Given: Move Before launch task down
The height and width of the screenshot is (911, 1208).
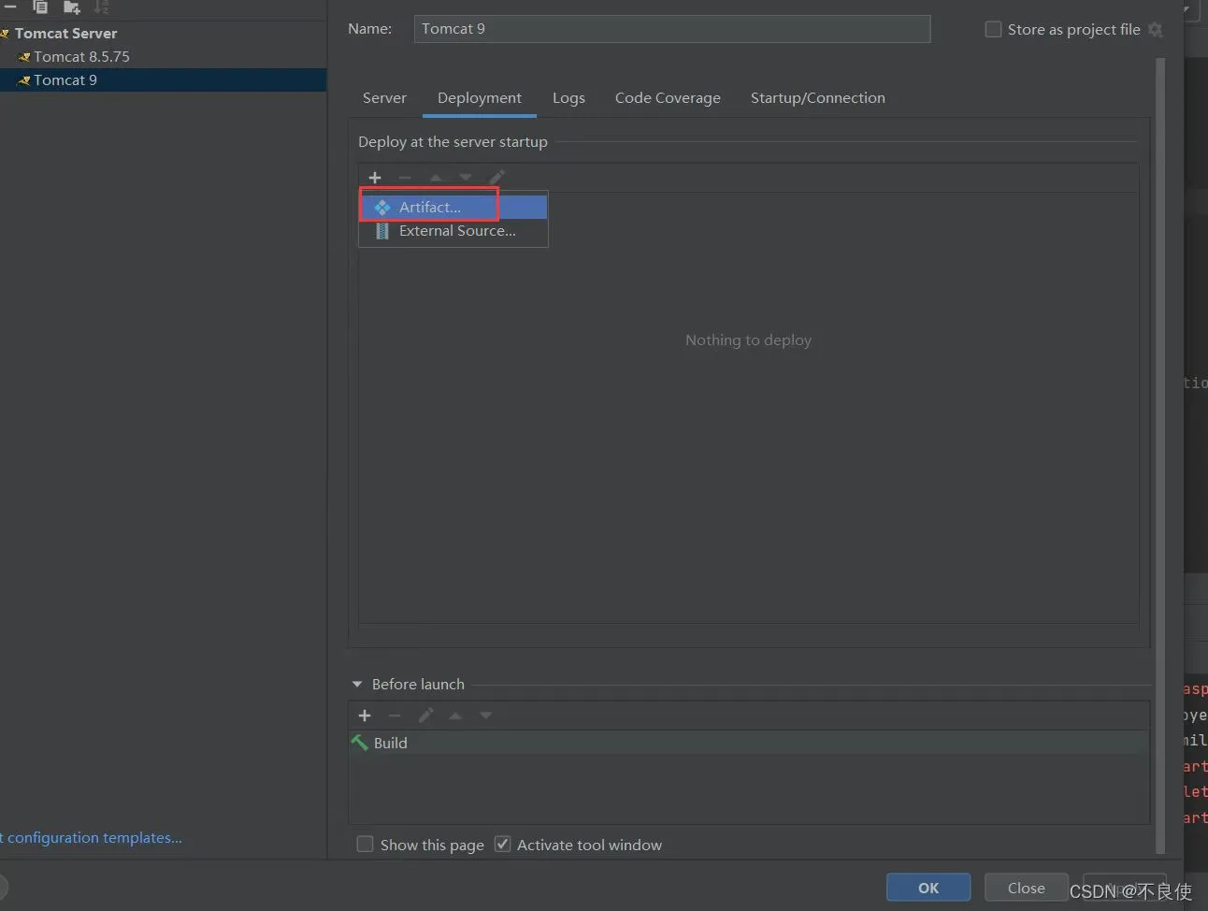Looking at the screenshot, I should click(x=485, y=716).
